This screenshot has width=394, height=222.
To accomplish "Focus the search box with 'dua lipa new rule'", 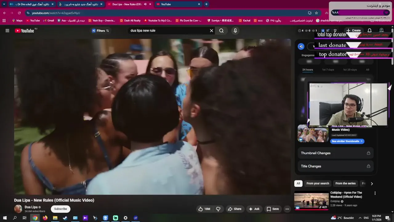I will pos(169,31).
